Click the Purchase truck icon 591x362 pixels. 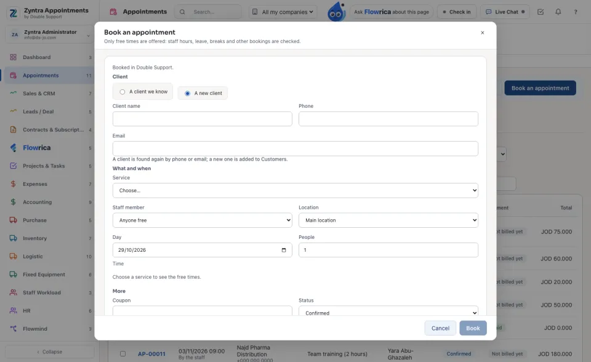pos(13,220)
